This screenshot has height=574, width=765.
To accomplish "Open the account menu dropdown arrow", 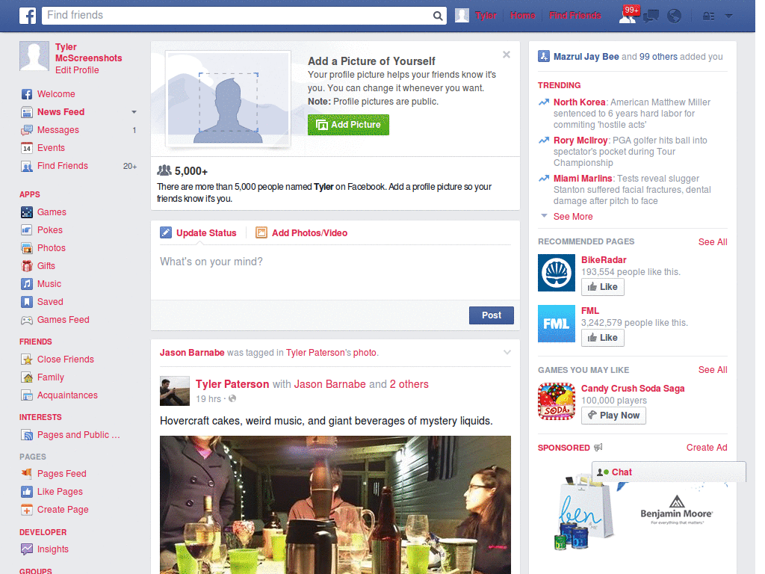I will point(729,16).
